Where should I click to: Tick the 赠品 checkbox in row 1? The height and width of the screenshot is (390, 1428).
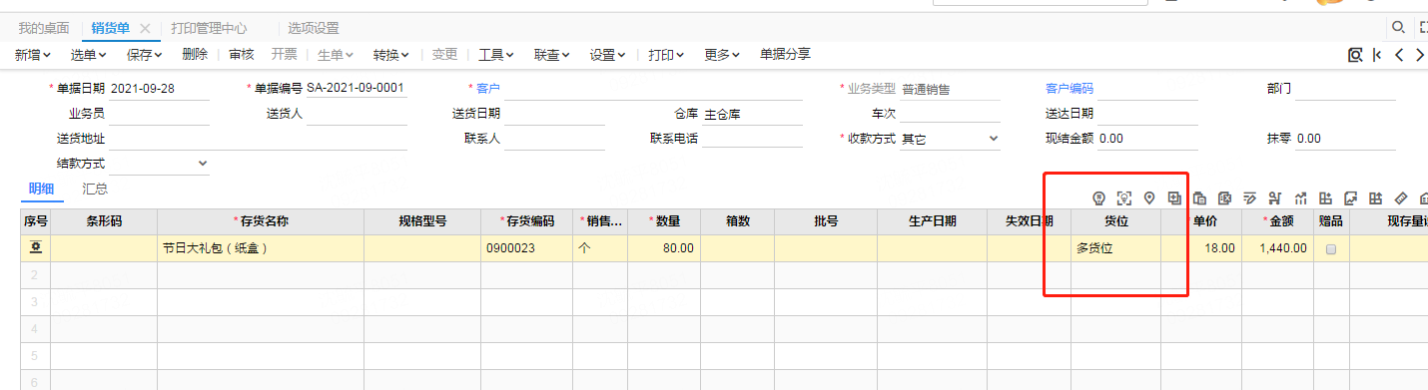tap(1331, 248)
